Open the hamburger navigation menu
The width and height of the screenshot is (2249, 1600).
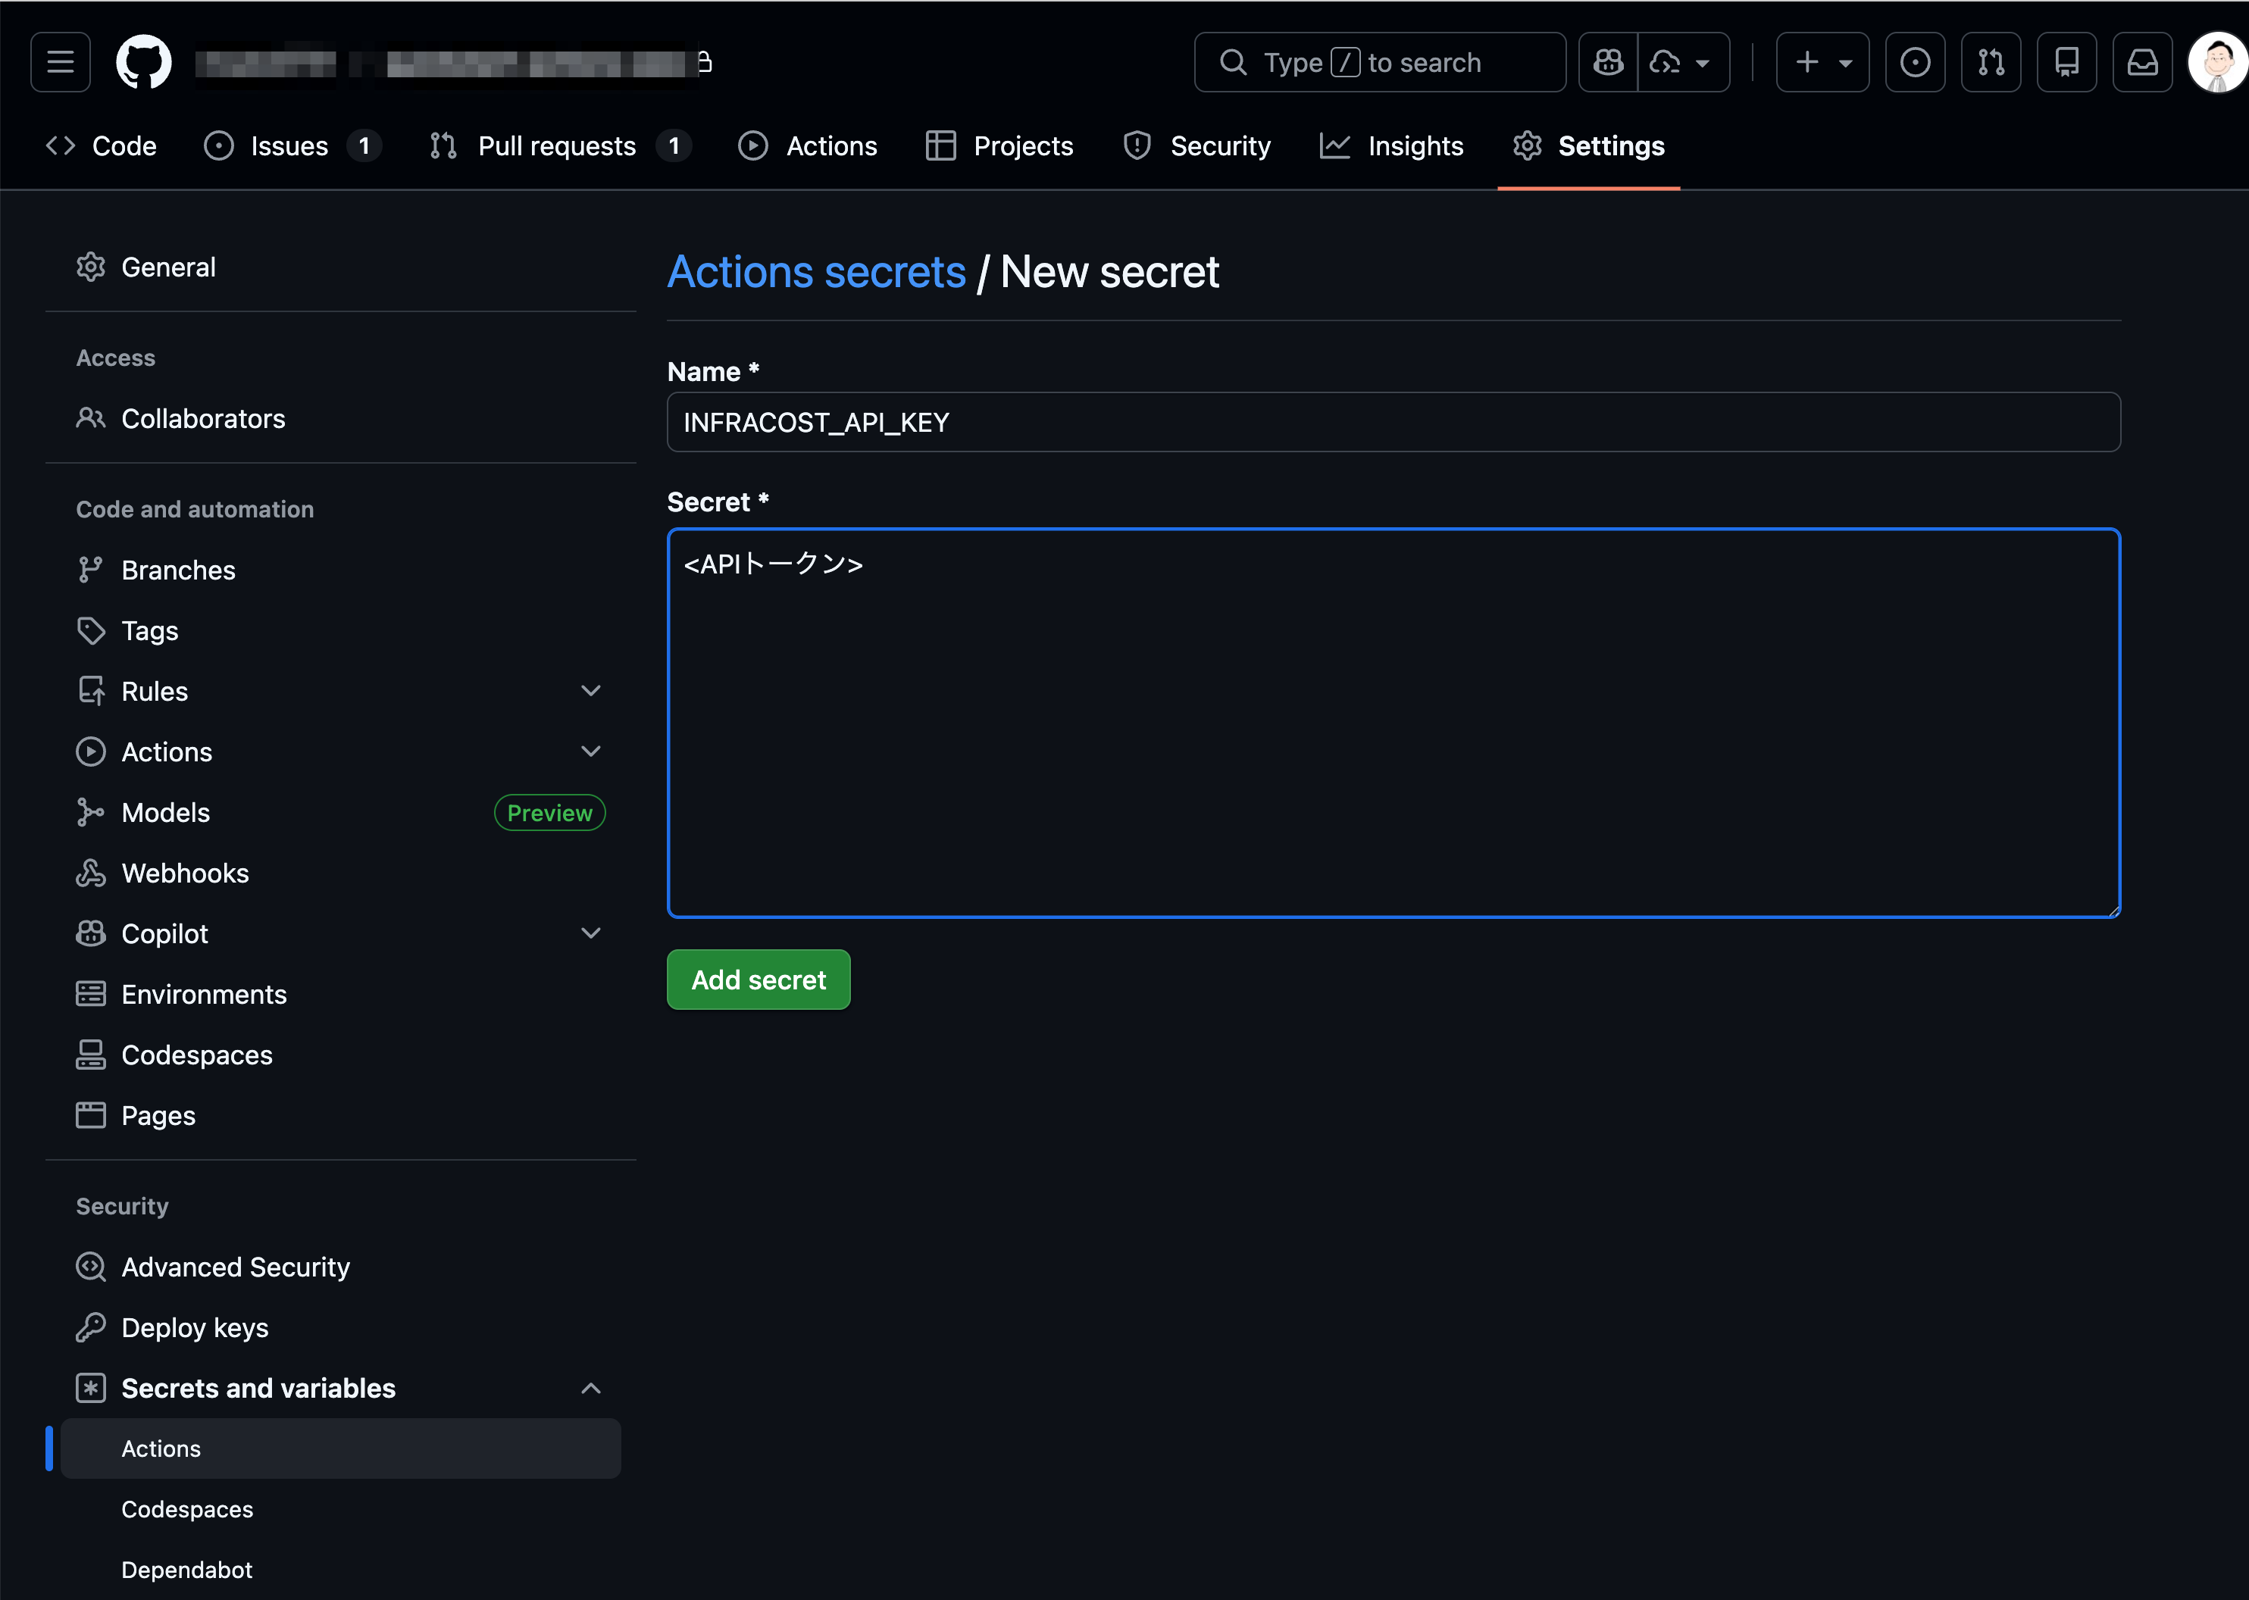click(60, 61)
